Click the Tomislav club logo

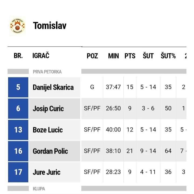pos(18,26)
